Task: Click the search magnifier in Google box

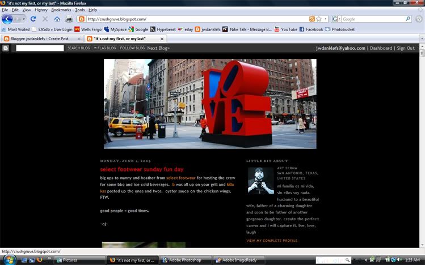Action: [x=407, y=19]
